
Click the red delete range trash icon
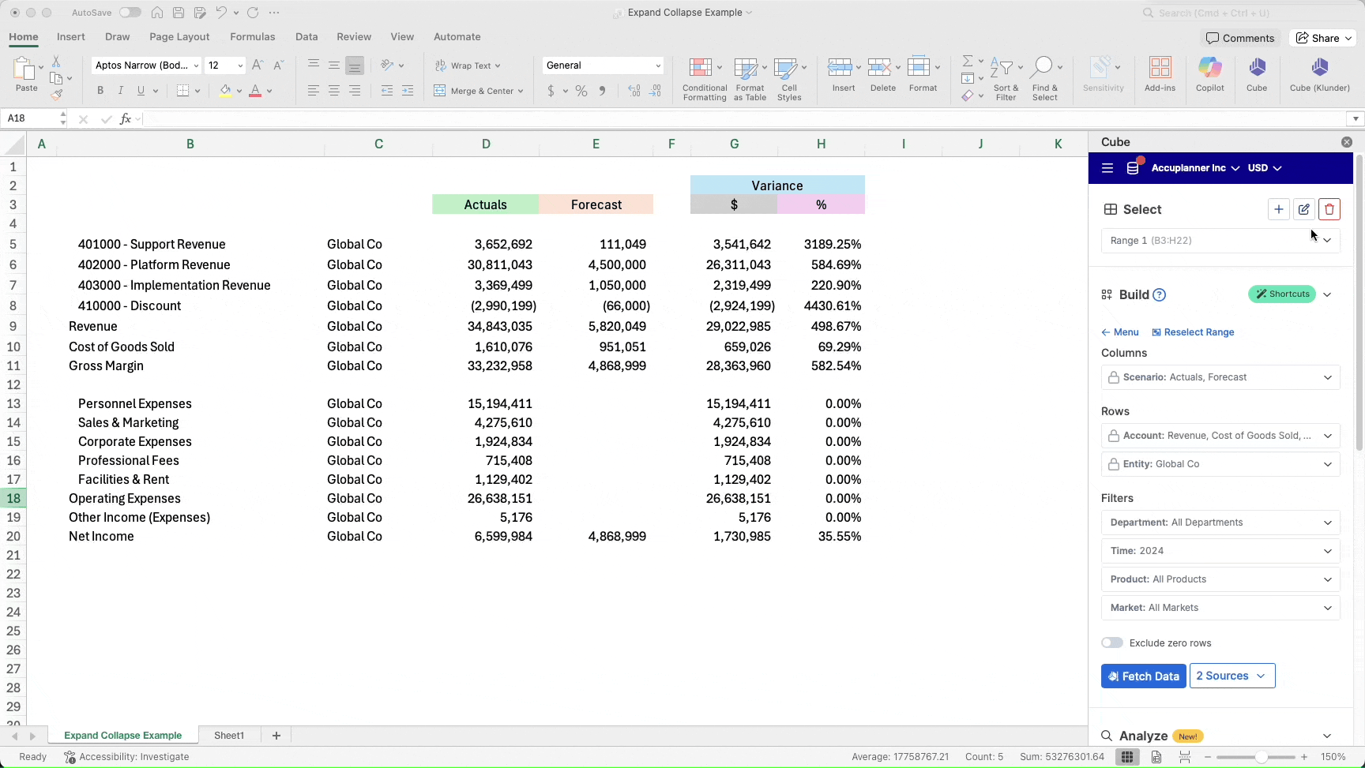click(1329, 209)
